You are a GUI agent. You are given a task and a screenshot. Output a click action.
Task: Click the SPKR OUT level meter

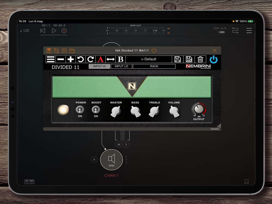tap(135, 30)
